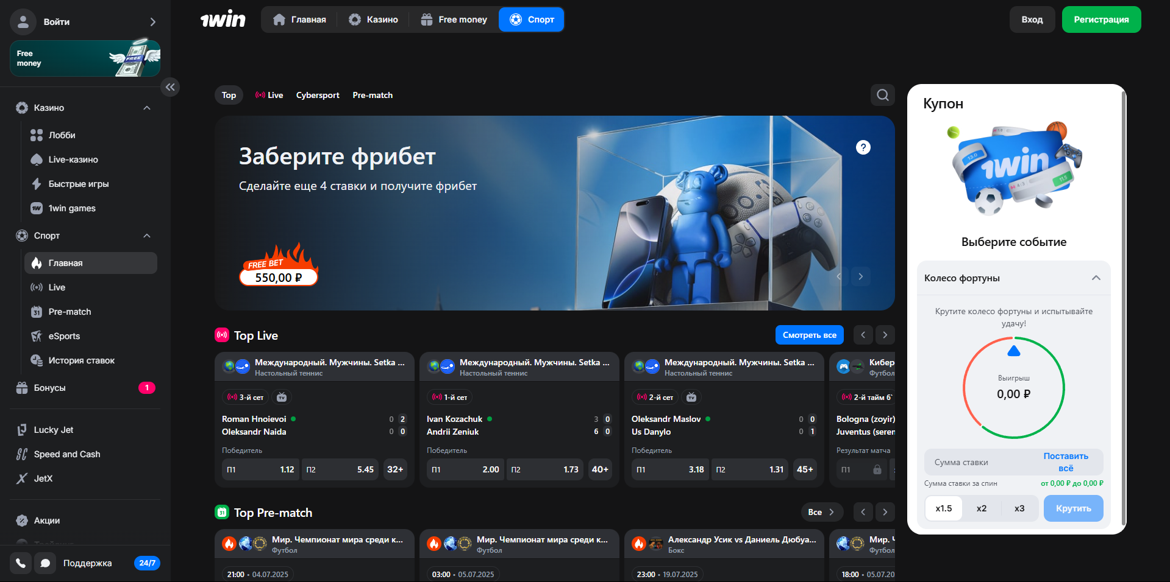Open Лобби in casino sidebar
Screen dimensions: 1170x582
pyautogui.click(x=91, y=135)
